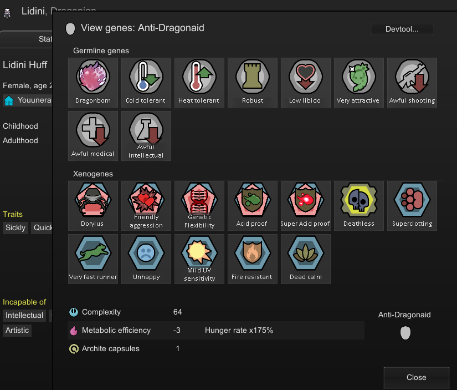Click the Deathless archite gene
Screen dimensions: 457x390
(359, 206)
